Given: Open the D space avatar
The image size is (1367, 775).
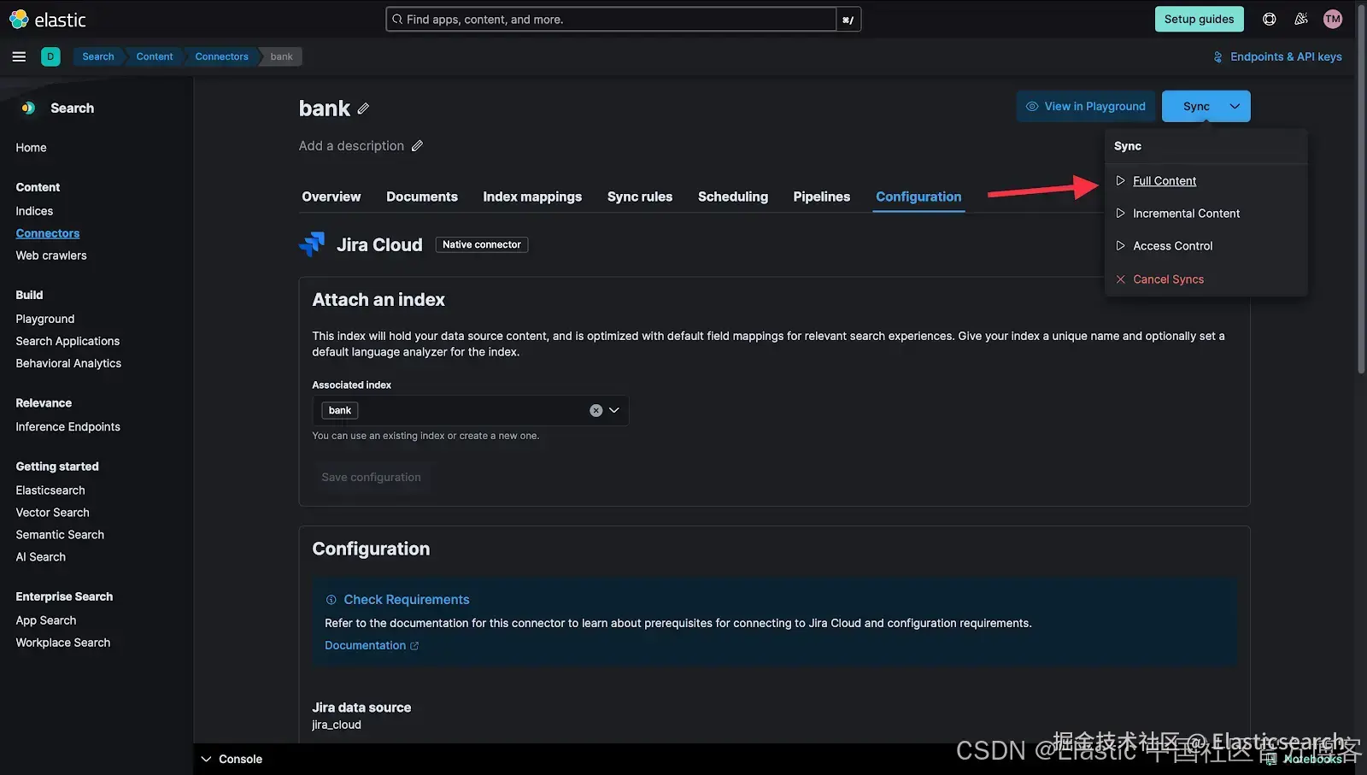Looking at the screenshot, I should coord(50,56).
